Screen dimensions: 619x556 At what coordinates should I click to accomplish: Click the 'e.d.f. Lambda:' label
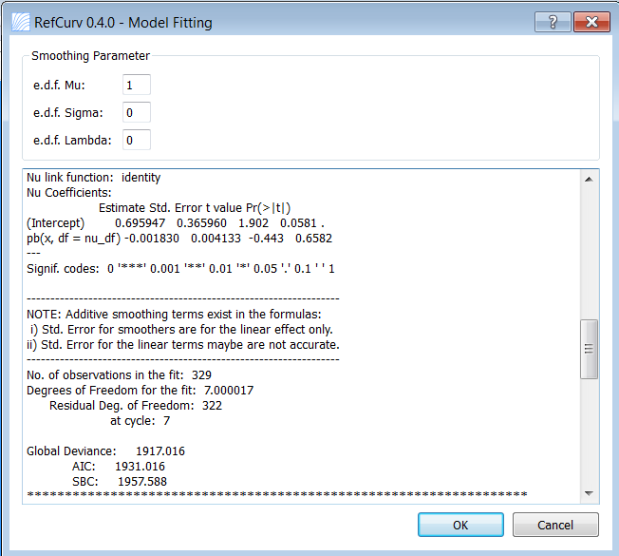72,141
